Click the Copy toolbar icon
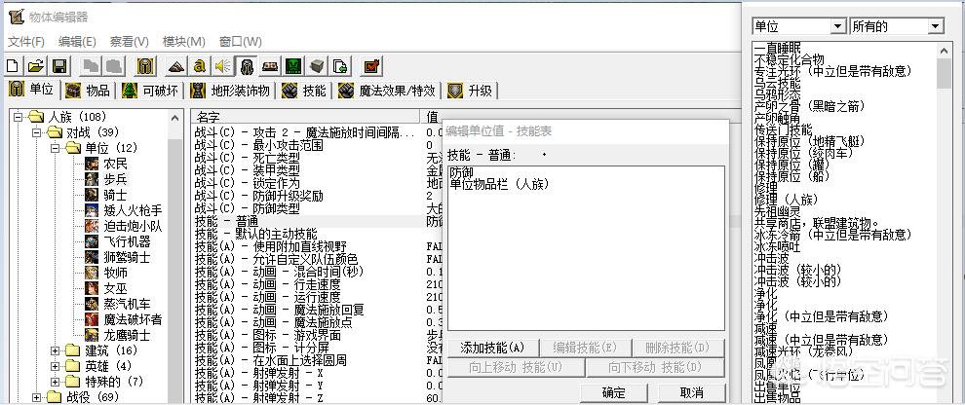This screenshot has height=405, width=965. (x=91, y=66)
